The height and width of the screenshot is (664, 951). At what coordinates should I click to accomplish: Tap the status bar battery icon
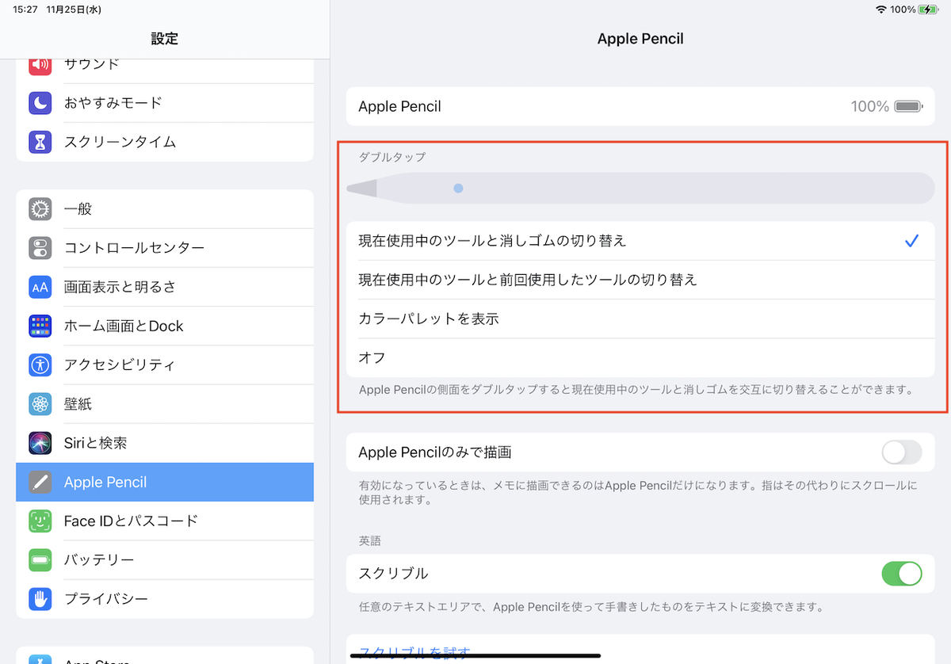tap(928, 10)
